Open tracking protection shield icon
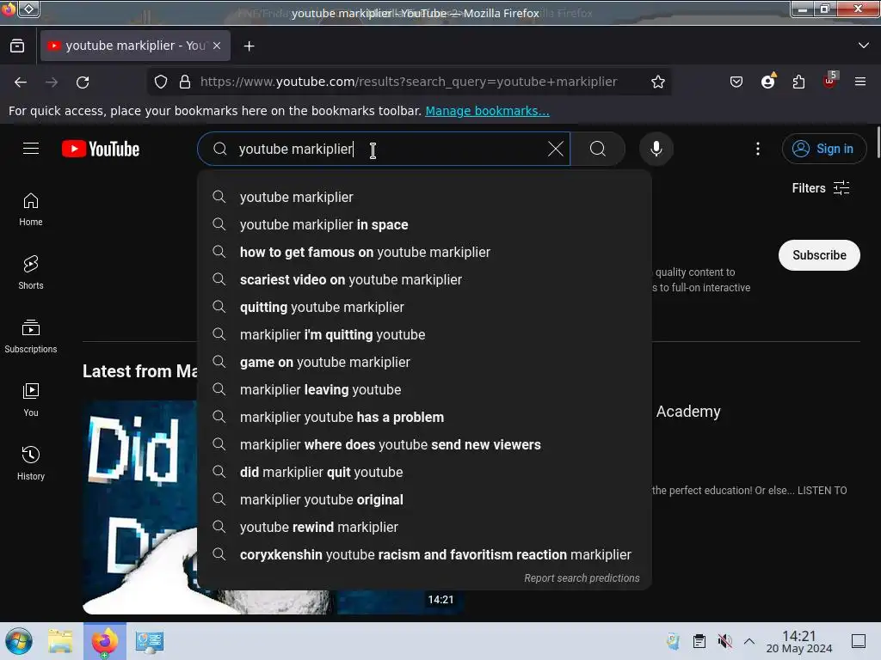 161,82
